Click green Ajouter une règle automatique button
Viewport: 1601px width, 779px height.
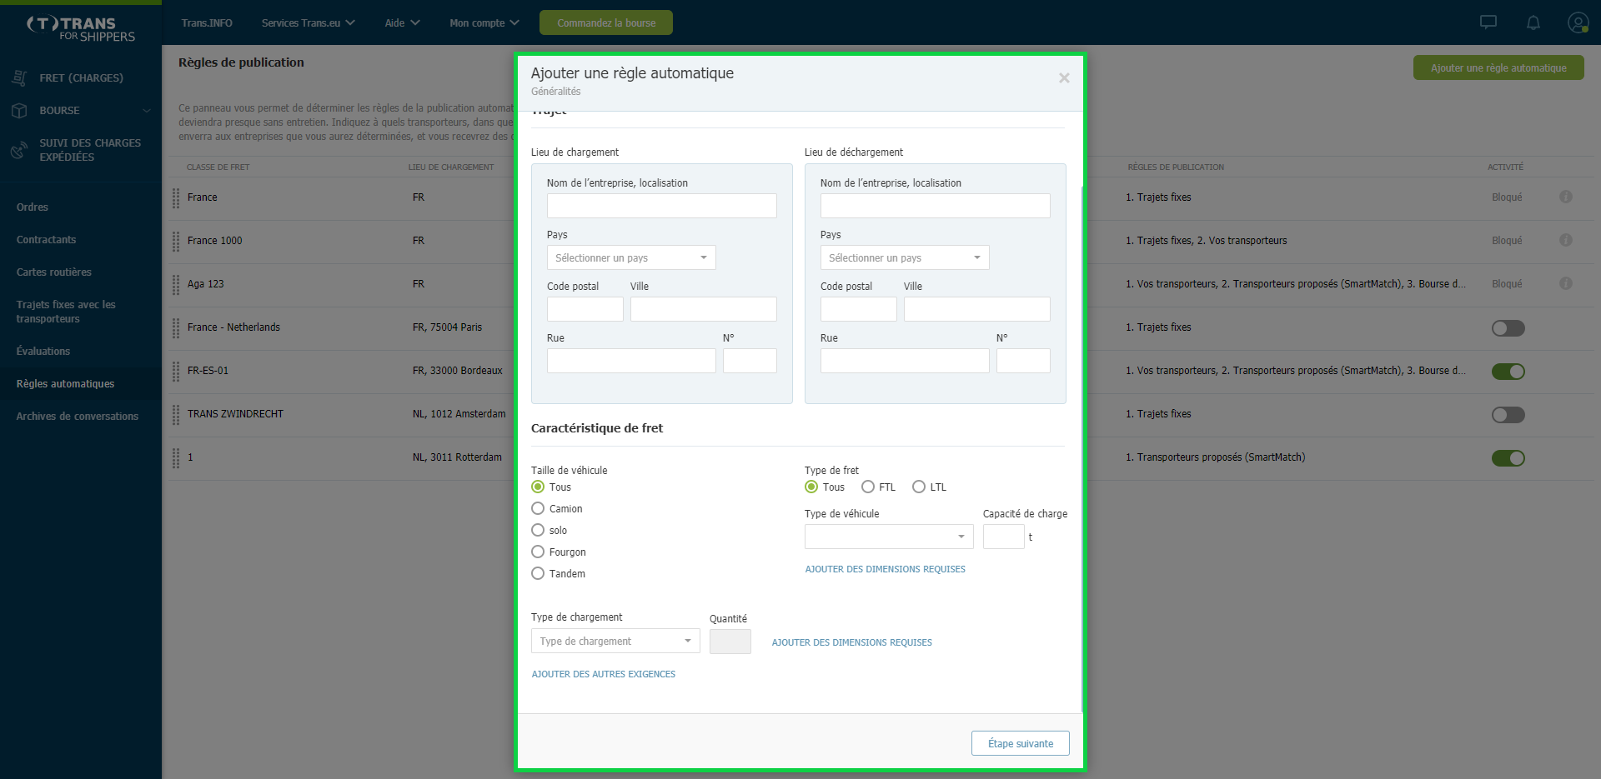(x=1498, y=67)
